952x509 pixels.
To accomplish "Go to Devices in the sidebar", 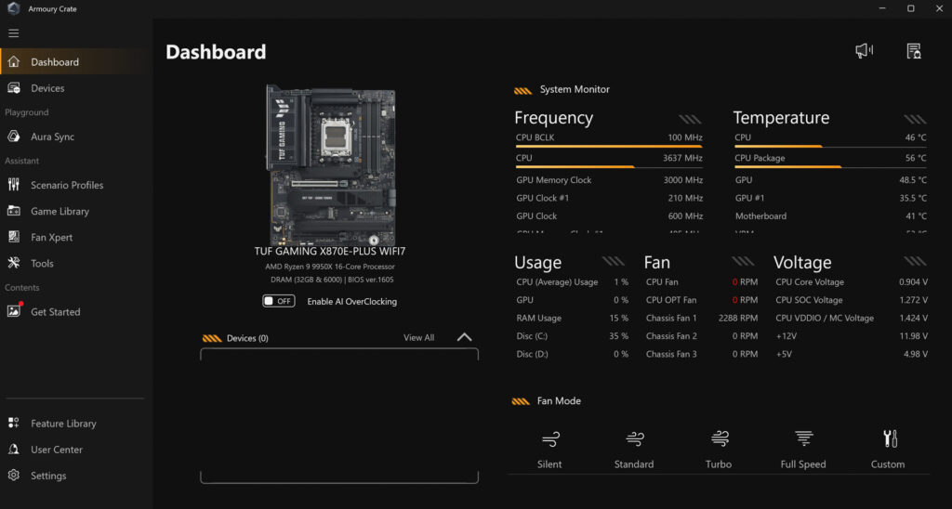I will (73, 88).
